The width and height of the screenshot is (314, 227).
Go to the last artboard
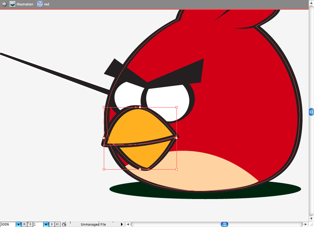point(58,224)
